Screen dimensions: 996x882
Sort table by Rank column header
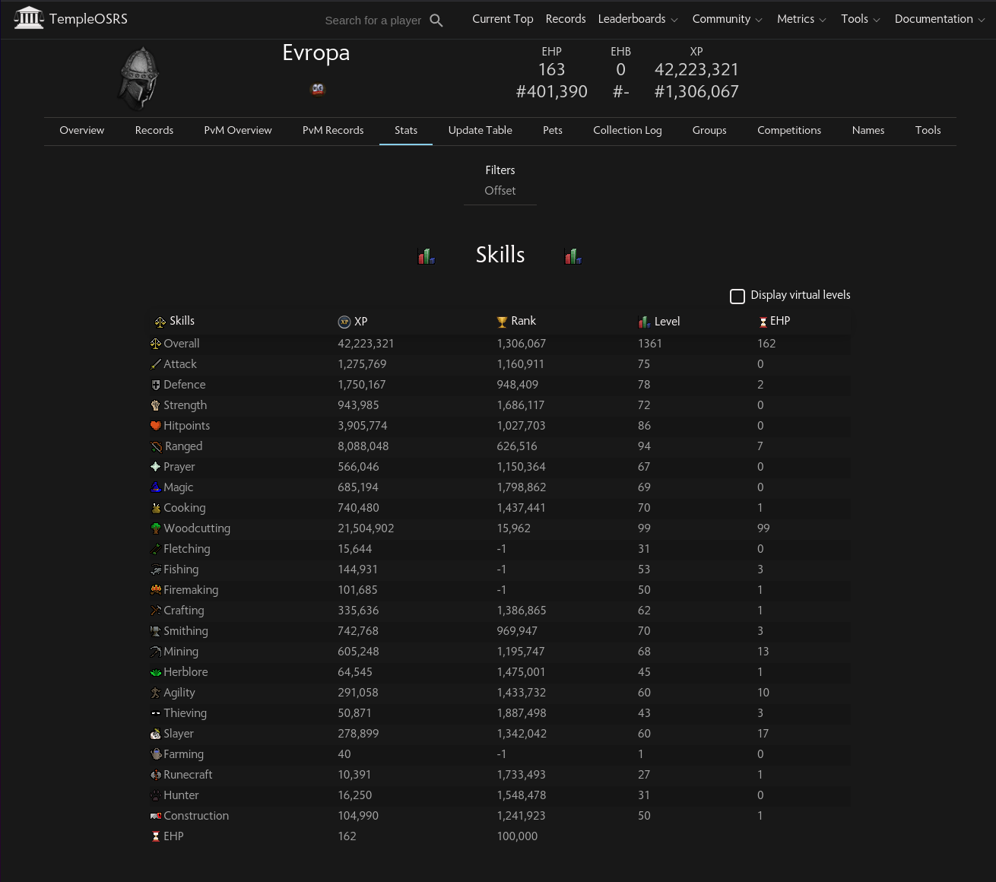coord(516,322)
